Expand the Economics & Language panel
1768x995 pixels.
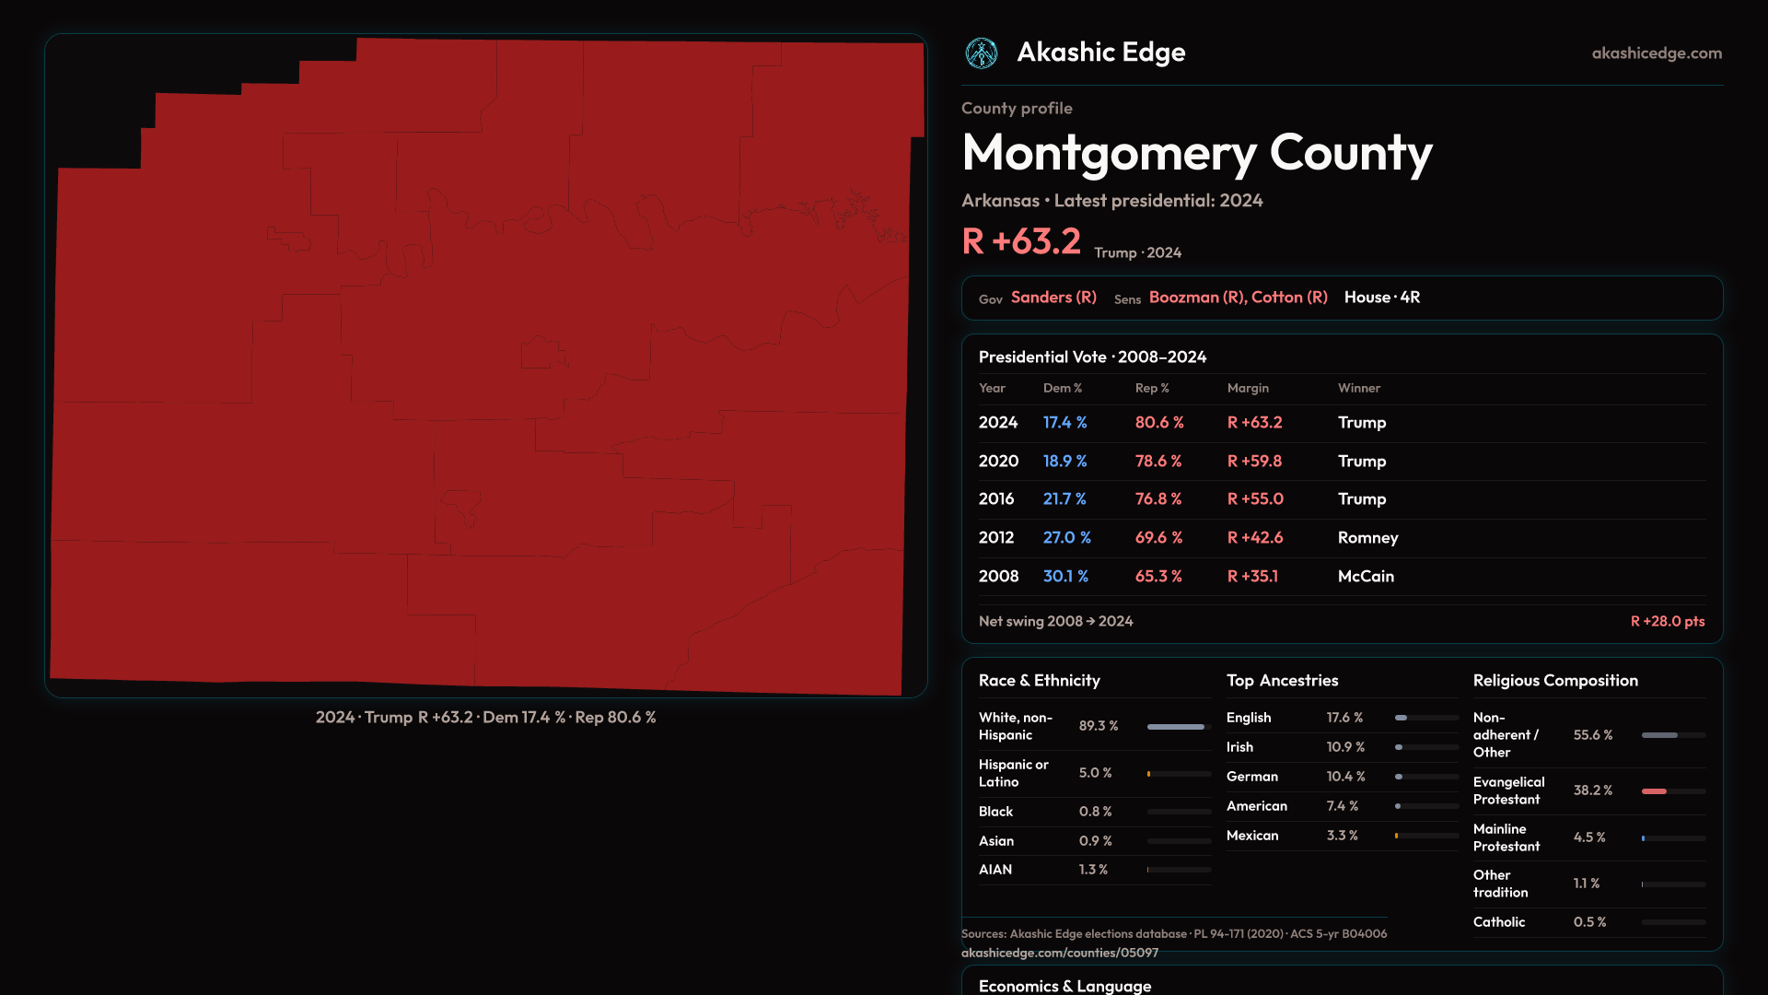(x=1064, y=985)
